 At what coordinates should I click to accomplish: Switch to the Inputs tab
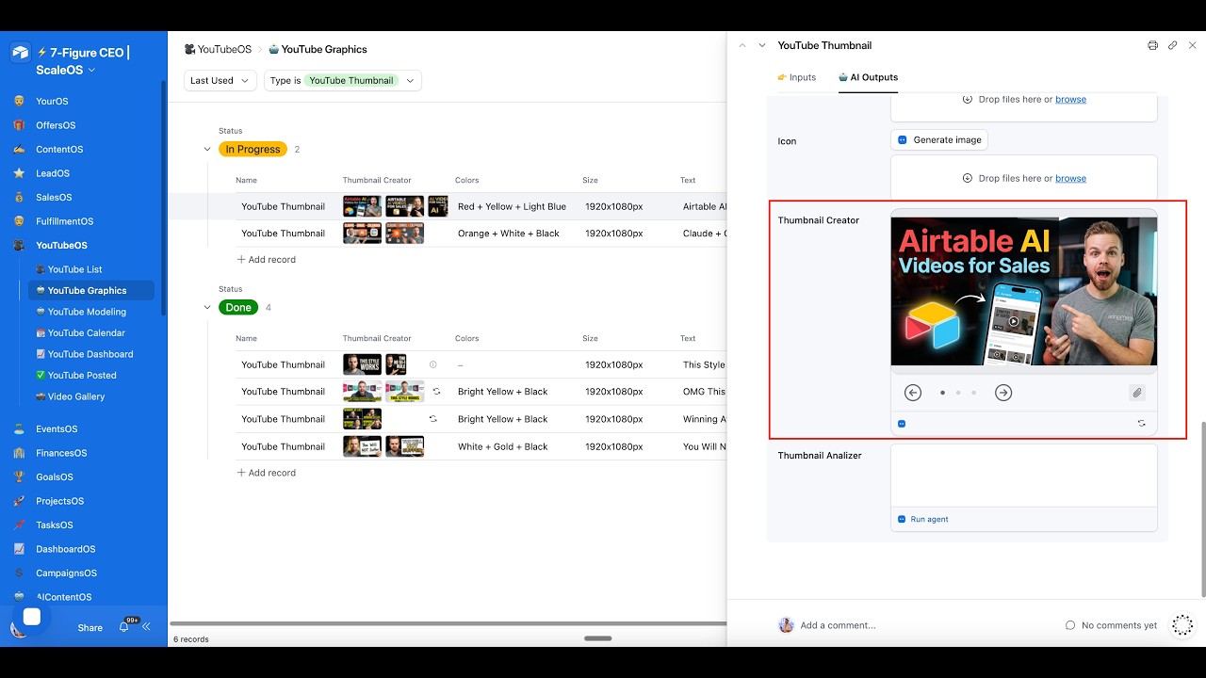pos(797,77)
